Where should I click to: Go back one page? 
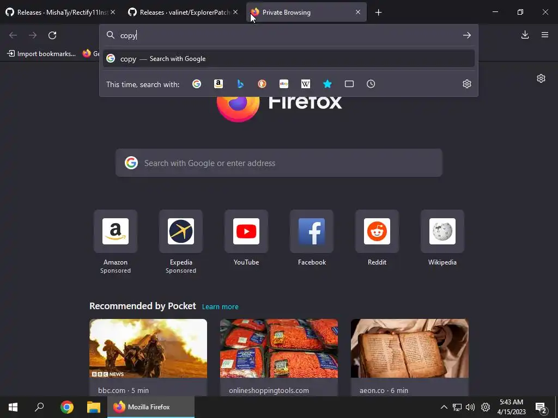click(x=13, y=35)
